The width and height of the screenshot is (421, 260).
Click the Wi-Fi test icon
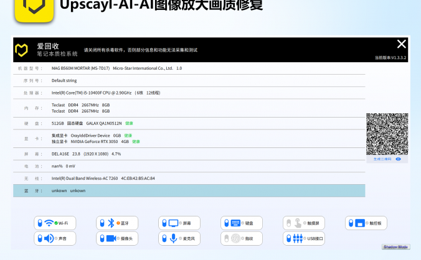point(49,223)
